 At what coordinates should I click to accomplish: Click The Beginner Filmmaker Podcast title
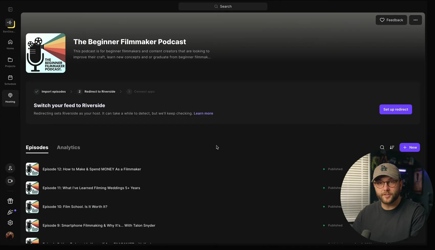130,42
